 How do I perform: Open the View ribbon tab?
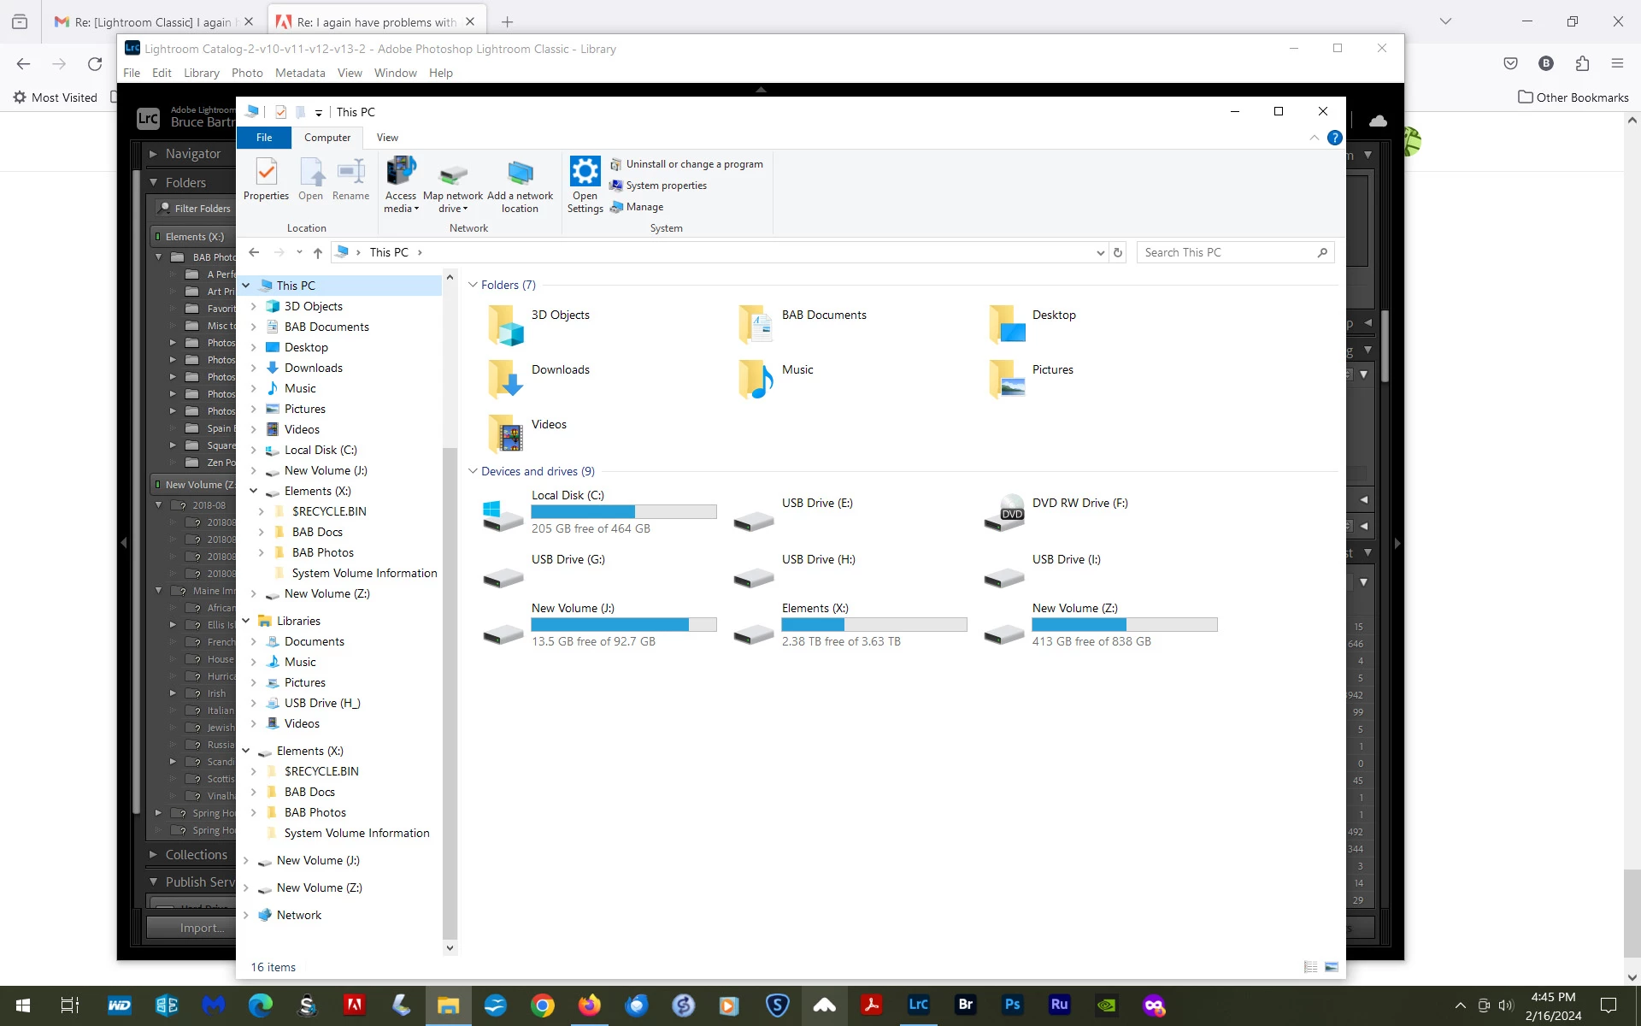387,138
